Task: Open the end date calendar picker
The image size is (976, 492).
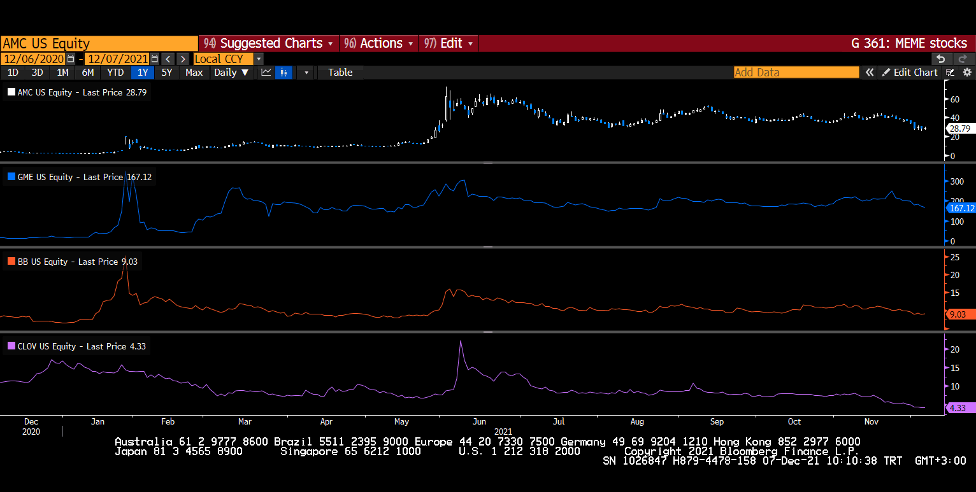Action: (155, 59)
